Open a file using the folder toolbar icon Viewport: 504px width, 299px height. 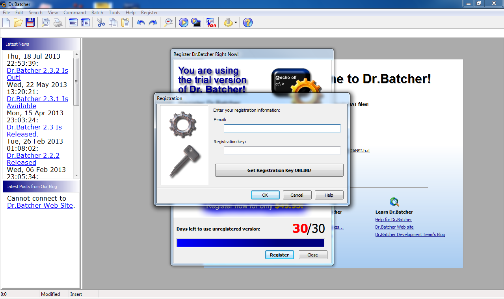coord(18,22)
